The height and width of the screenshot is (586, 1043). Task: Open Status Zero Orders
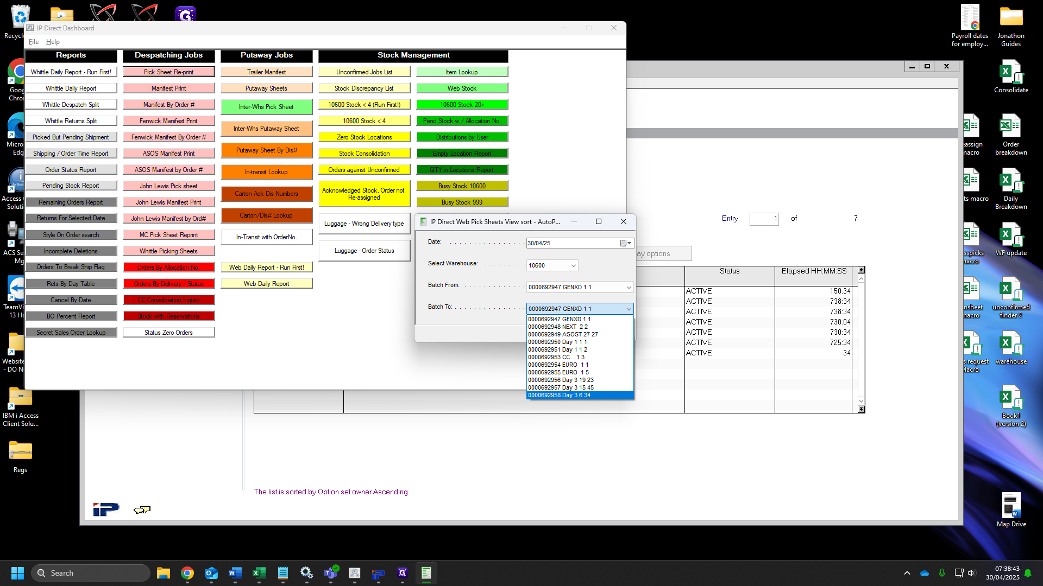tap(168, 333)
